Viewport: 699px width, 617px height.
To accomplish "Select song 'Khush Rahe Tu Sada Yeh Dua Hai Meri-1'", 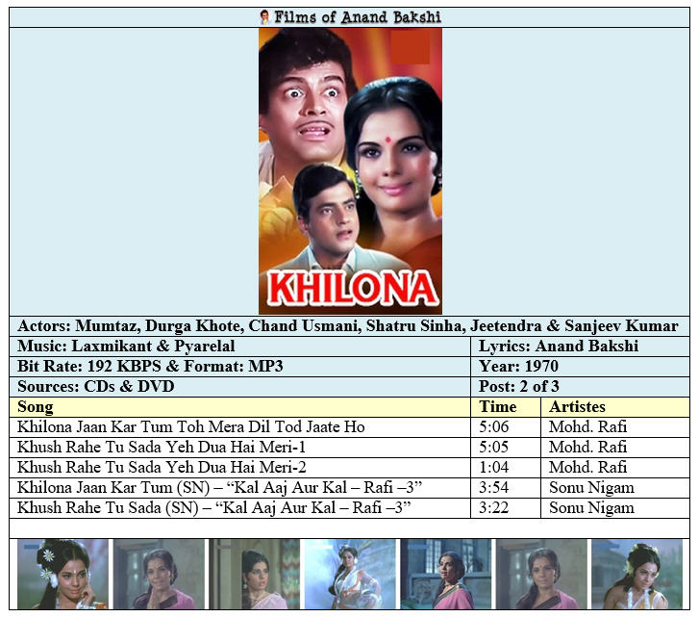I will point(239,447).
